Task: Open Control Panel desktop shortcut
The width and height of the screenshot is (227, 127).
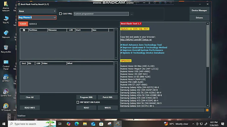Action: tap(6, 65)
